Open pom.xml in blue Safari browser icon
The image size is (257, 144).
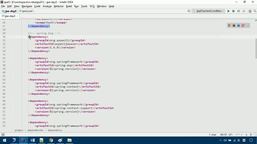pos(239,26)
